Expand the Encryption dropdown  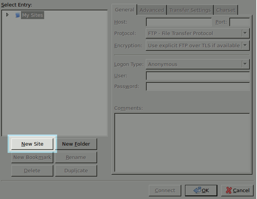pos(198,45)
